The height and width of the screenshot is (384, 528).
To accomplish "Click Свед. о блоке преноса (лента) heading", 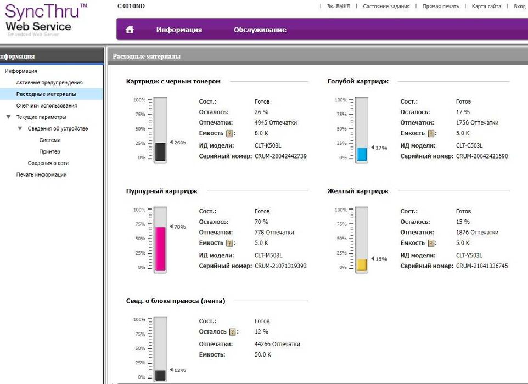I will 176,301.
